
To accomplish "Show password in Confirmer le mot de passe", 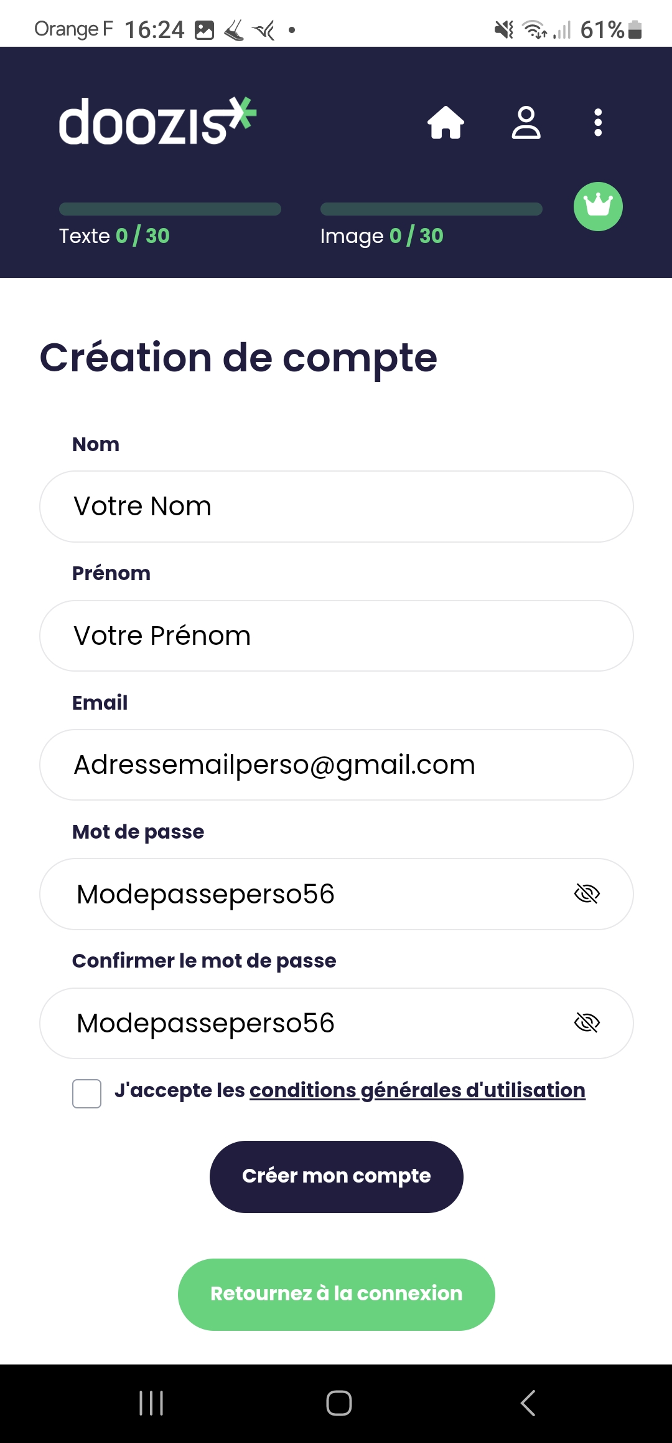I will click(x=587, y=1022).
